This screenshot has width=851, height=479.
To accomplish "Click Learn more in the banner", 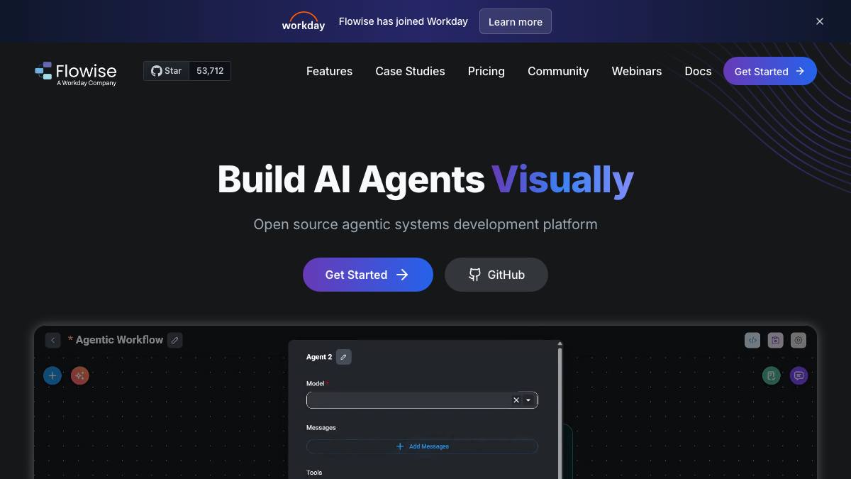I will pyautogui.click(x=516, y=21).
